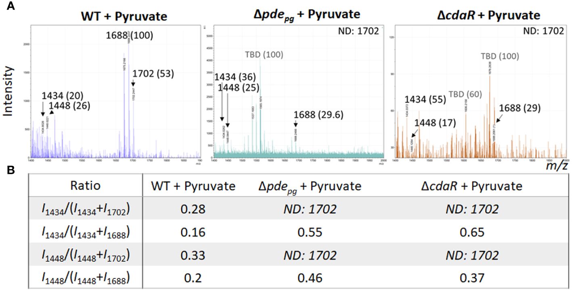Click the 1448 (26) peak label
Image resolution: width=572 pixels, height=291 pixels.
pyautogui.click(x=69, y=106)
